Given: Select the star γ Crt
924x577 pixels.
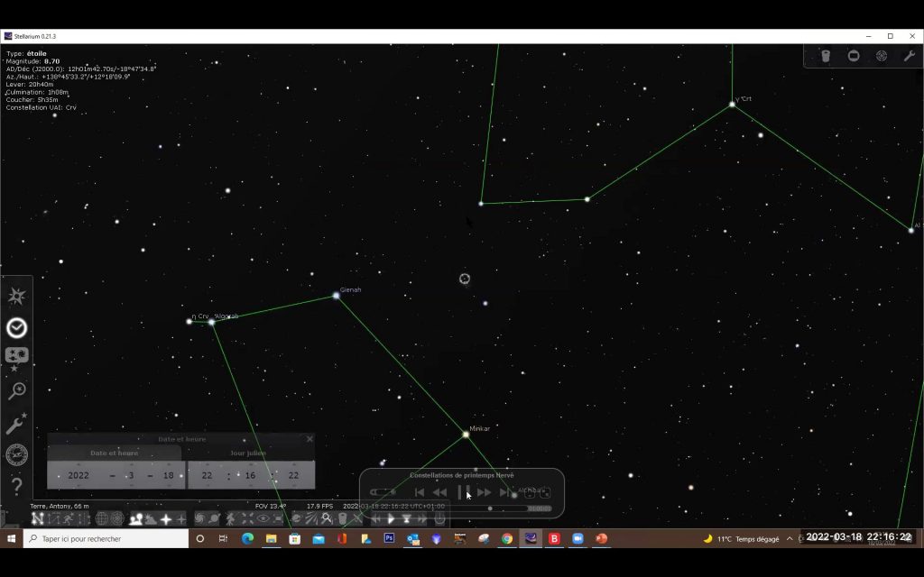Looking at the screenshot, I should (x=732, y=105).
